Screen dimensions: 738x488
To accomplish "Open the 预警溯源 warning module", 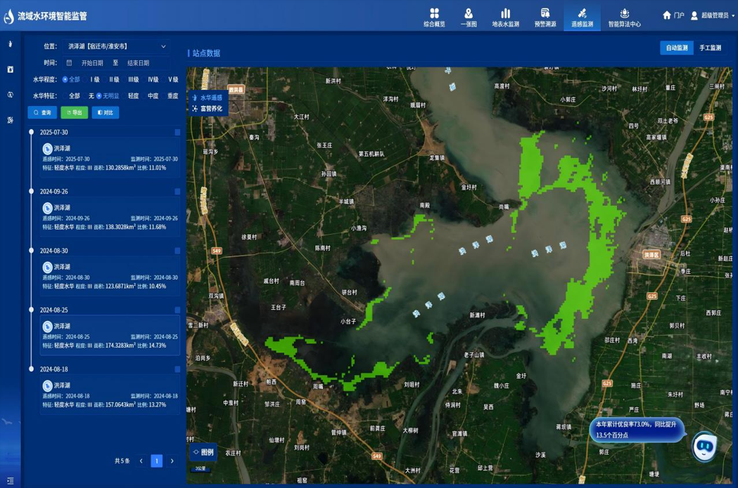I will [x=545, y=17].
